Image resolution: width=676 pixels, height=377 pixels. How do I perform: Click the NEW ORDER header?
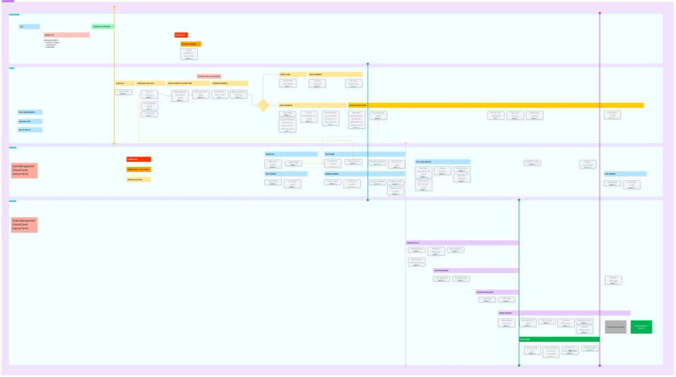[365, 154]
